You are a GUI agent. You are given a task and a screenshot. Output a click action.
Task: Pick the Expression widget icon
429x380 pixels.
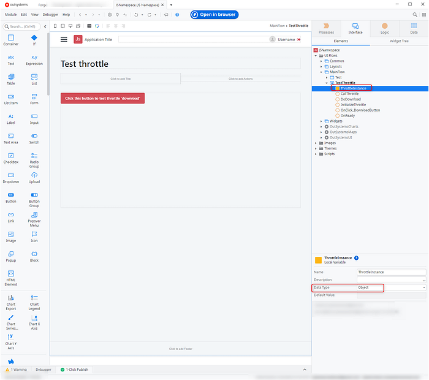click(x=34, y=57)
